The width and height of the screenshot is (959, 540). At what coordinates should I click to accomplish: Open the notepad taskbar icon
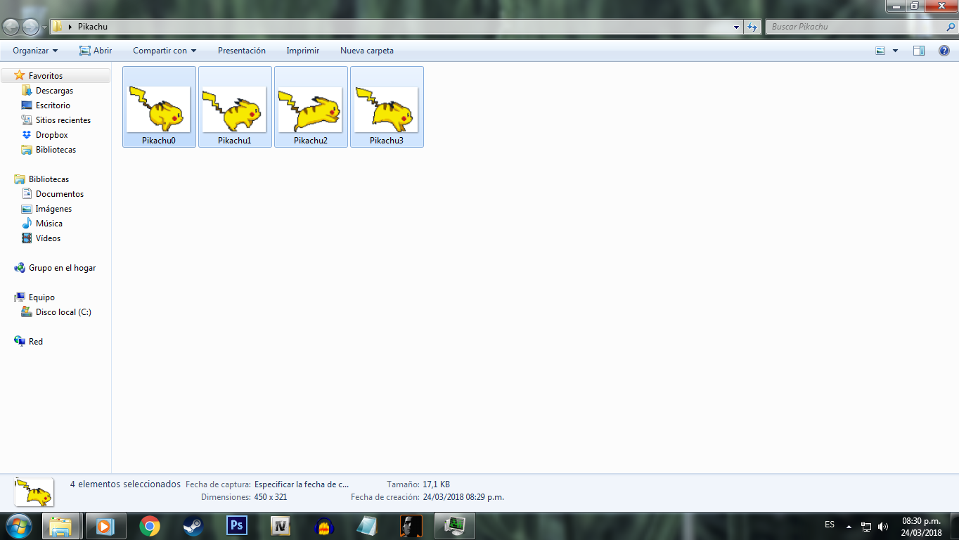point(367,526)
